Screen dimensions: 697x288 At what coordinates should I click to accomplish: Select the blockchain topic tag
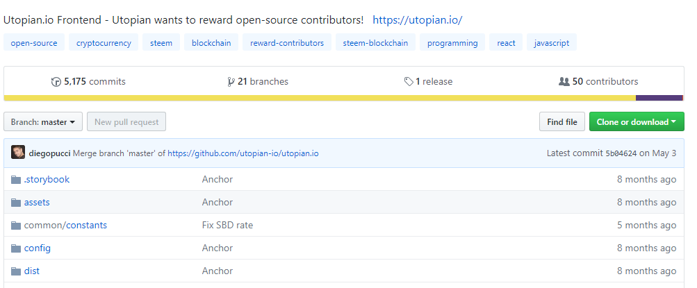click(211, 43)
